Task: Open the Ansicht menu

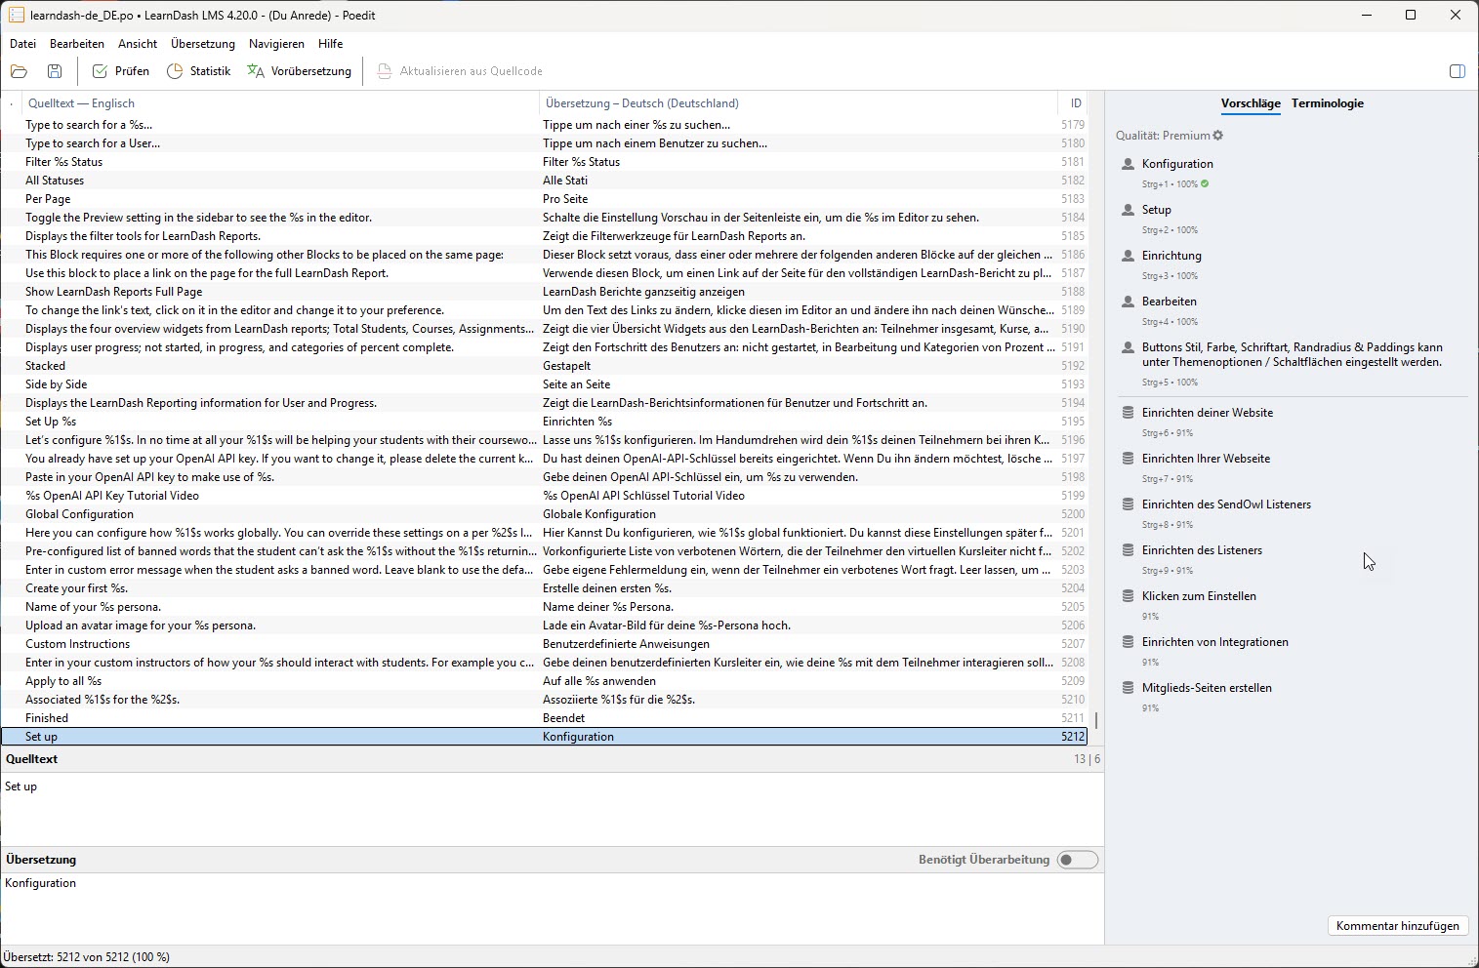Action: coord(138,44)
